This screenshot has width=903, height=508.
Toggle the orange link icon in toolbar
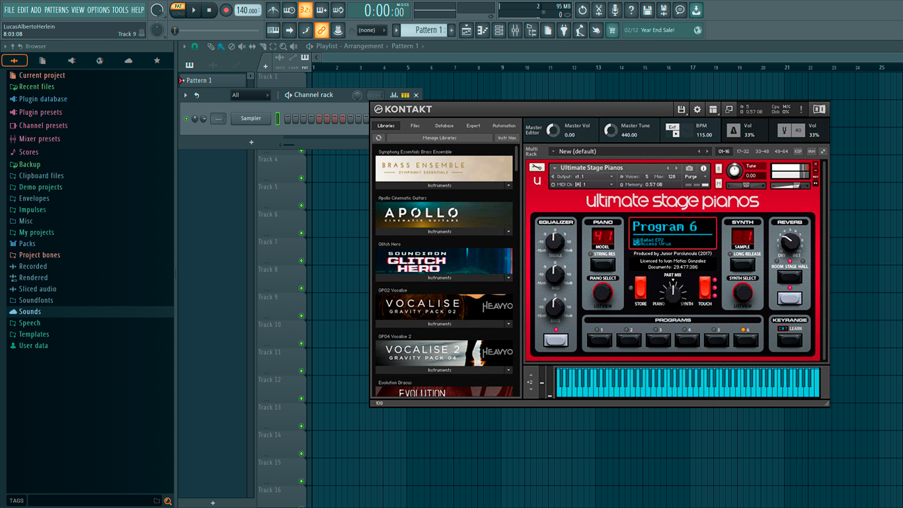(x=321, y=30)
